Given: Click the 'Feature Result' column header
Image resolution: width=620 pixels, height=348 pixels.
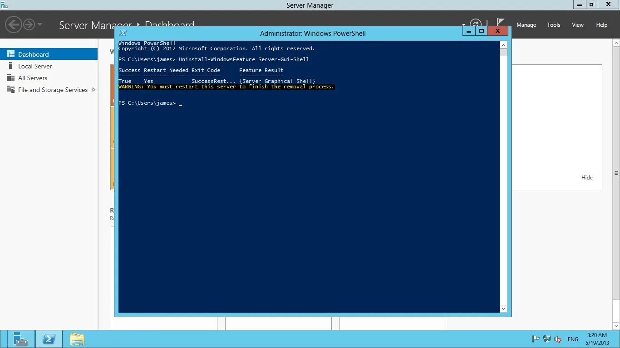Looking at the screenshot, I should tap(261, 70).
